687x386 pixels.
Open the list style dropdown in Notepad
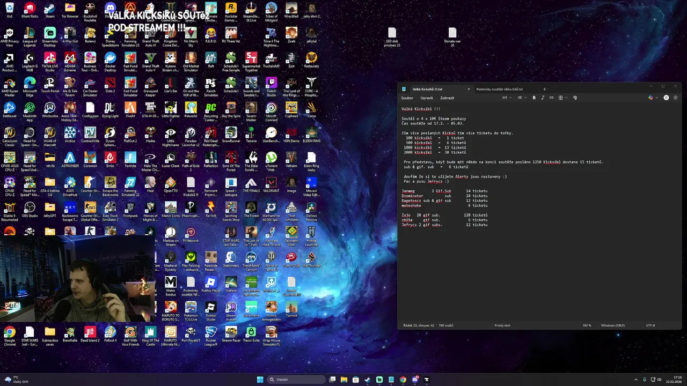521,98
